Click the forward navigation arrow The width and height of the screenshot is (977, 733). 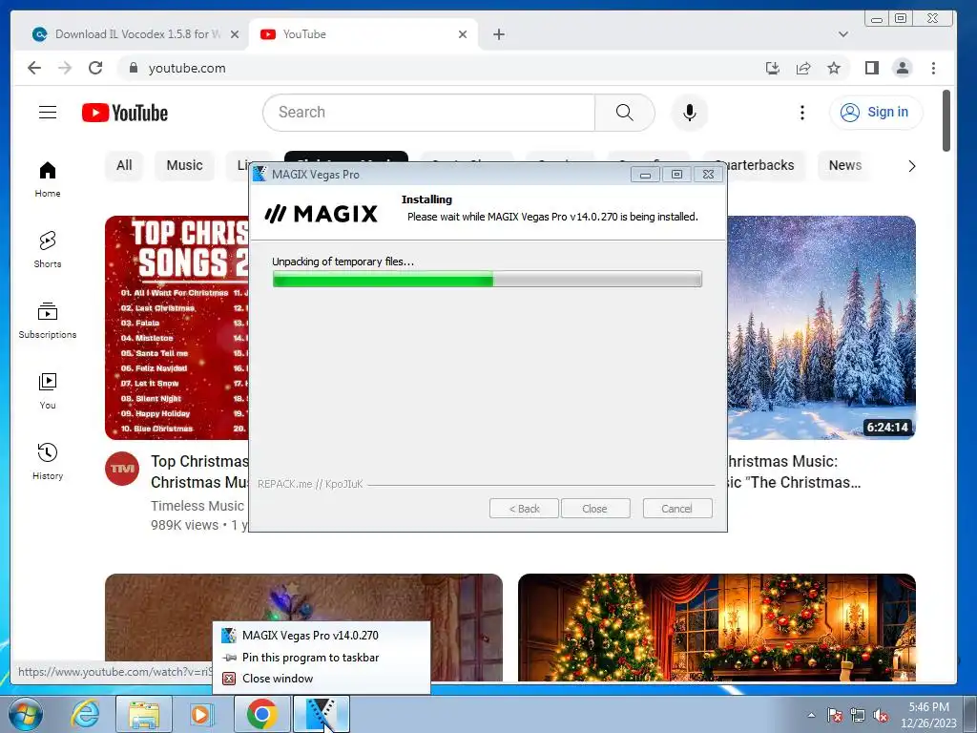point(65,68)
